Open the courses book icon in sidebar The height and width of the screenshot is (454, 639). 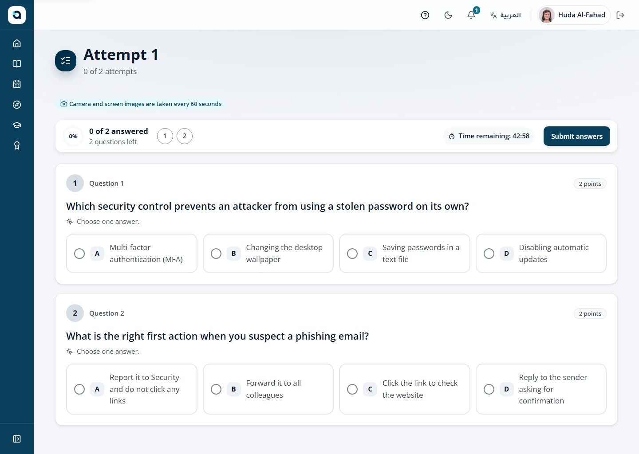[17, 64]
